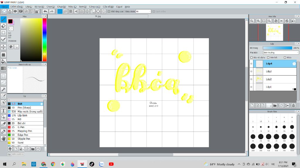Select the second Lớp2 layer row

pyautogui.click(x=273, y=79)
